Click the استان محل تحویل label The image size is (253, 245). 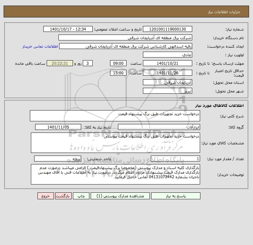pos(228,83)
